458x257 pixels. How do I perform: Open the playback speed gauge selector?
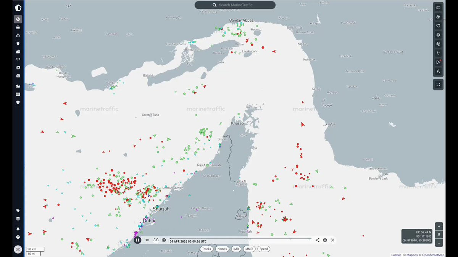pos(156,240)
